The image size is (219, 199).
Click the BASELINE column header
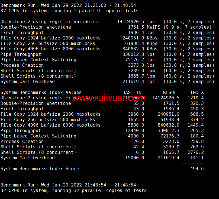[133, 93]
